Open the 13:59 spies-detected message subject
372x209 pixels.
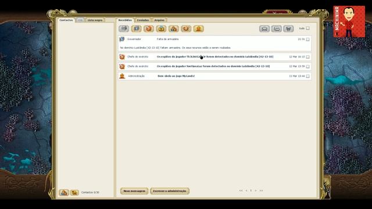coord(213,66)
